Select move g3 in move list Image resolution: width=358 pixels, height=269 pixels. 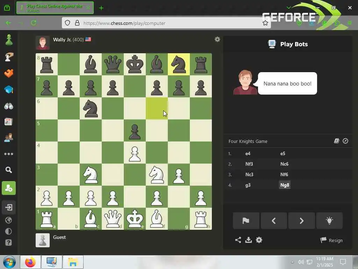[248, 185]
